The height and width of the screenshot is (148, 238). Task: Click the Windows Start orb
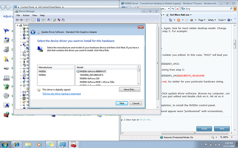click(5, 145)
